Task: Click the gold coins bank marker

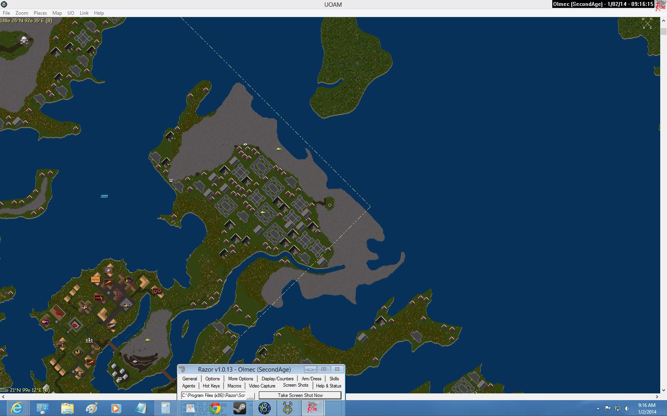Action: click(78, 352)
